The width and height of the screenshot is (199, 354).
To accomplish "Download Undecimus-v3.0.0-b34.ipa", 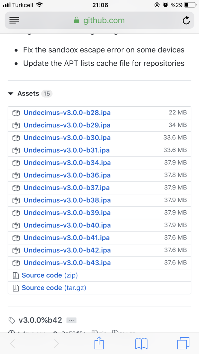I will [x=67, y=163].
